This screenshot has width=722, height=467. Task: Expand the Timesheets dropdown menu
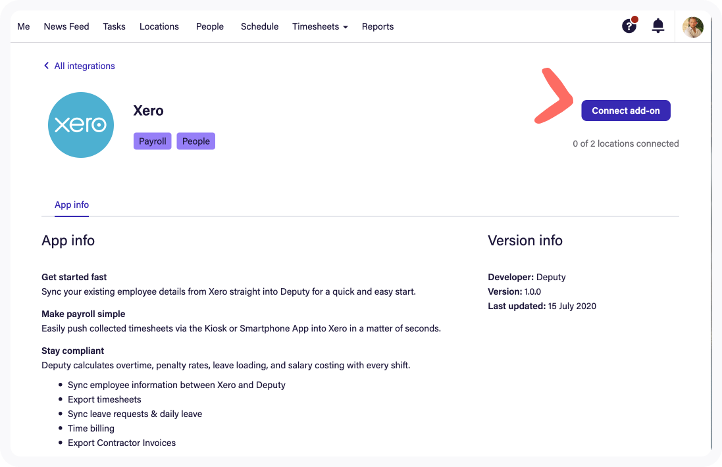pos(320,27)
